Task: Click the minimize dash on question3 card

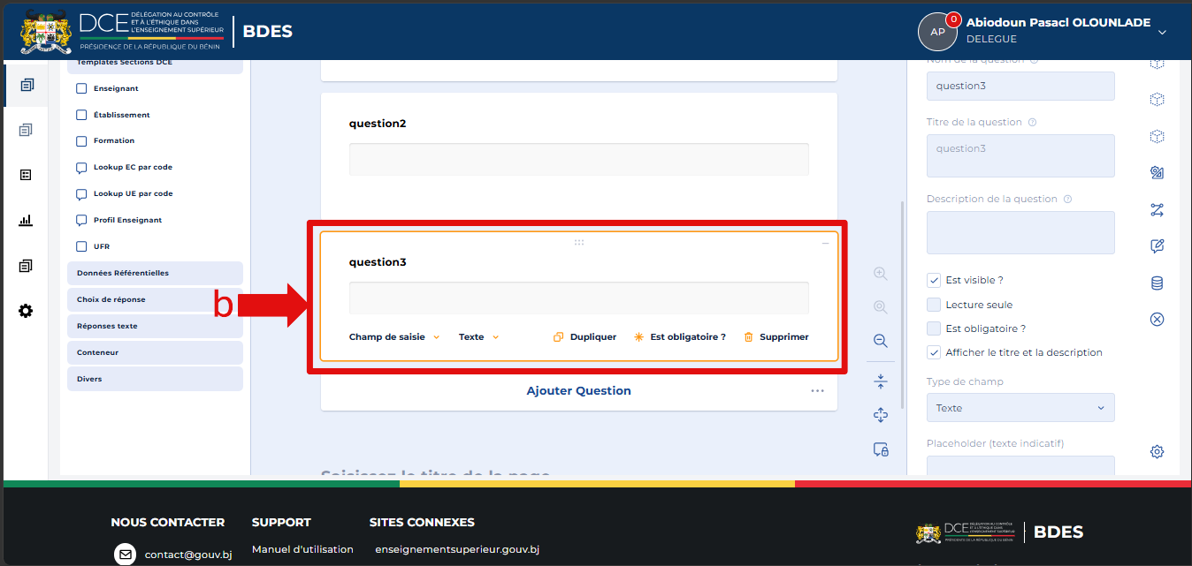Action: [x=825, y=243]
